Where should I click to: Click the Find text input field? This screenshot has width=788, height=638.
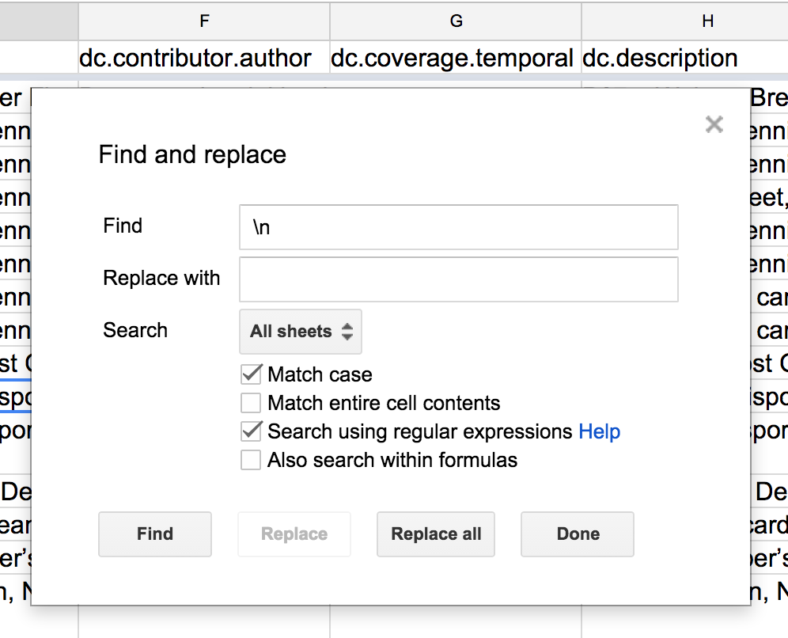pos(458,227)
